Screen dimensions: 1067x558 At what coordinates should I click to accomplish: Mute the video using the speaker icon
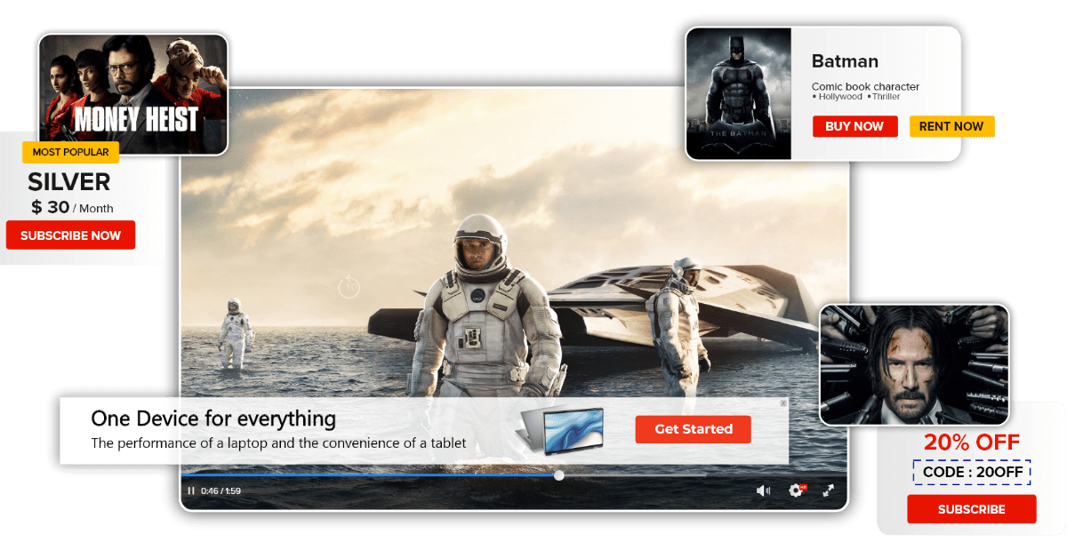pyautogui.click(x=763, y=490)
